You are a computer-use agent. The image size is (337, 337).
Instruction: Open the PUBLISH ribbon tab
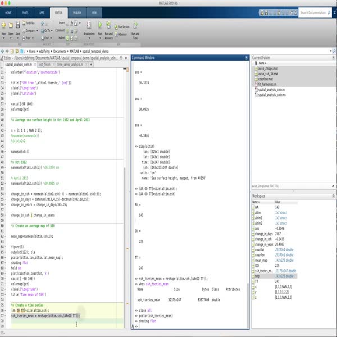click(77, 11)
